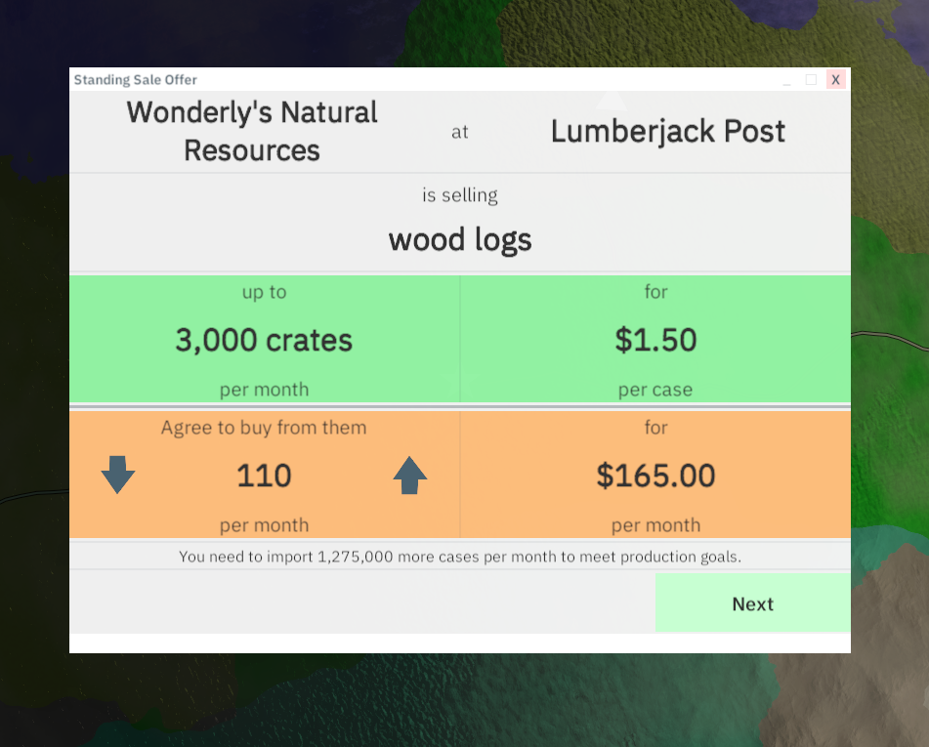Minimize the Standing Sale Offer window

pos(786,80)
